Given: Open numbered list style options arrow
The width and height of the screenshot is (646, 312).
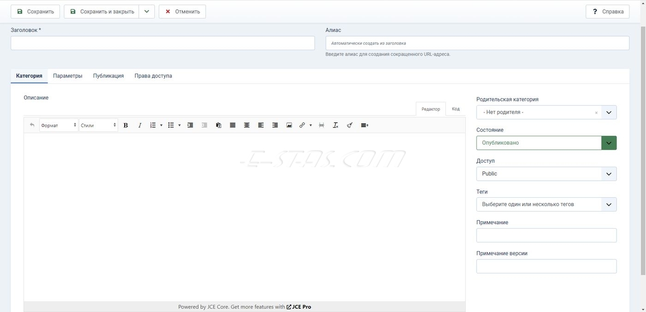Looking at the screenshot, I should [x=161, y=125].
